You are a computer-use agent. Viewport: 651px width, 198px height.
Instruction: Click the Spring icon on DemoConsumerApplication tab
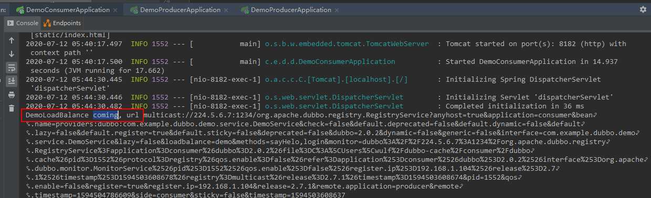tap(20, 10)
